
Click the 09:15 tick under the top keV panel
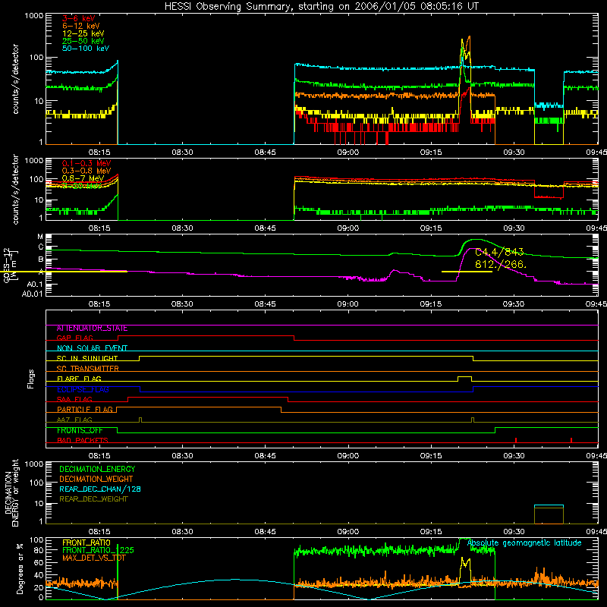click(431, 153)
